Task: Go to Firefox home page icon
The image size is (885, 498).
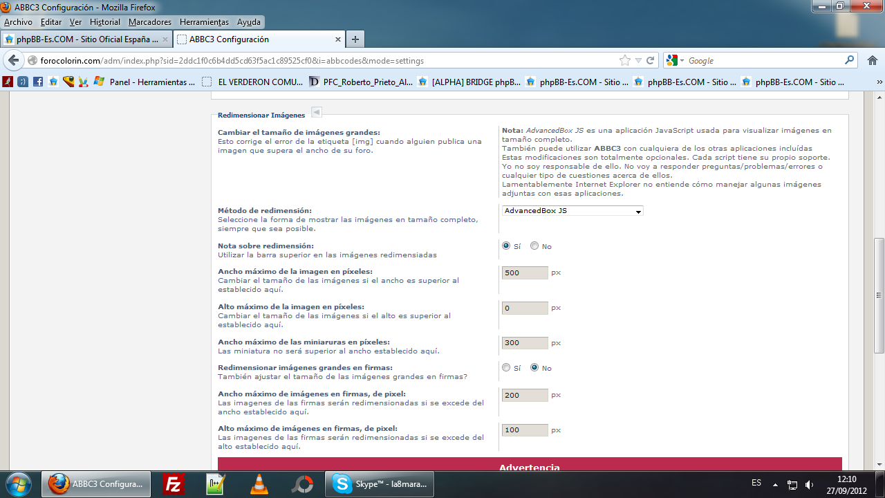Action: pyautogui.click(x=872, y=60)
